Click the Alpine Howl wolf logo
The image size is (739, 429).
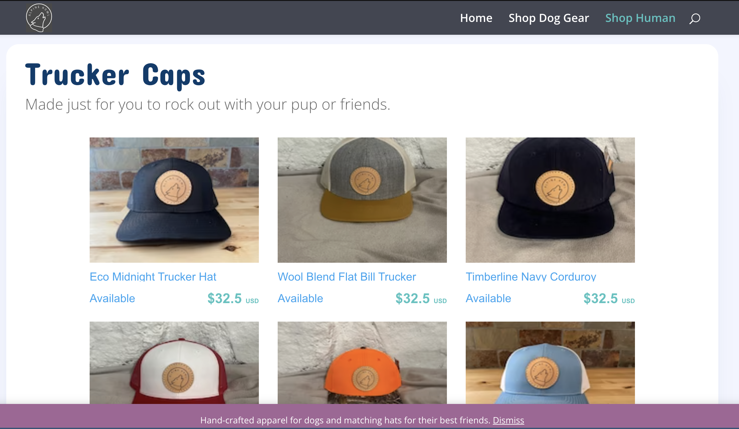[x=39, y=18]
